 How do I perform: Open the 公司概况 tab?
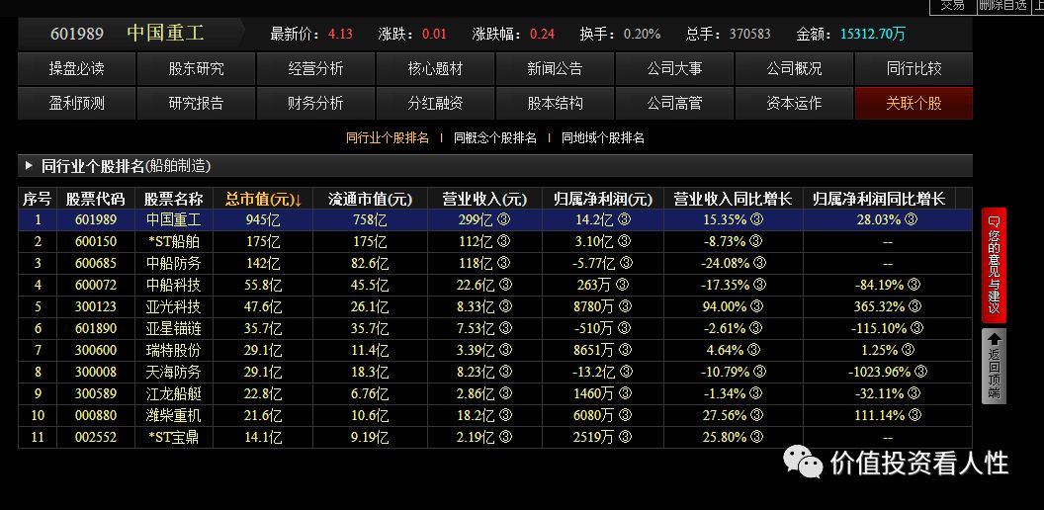point(794,68)
